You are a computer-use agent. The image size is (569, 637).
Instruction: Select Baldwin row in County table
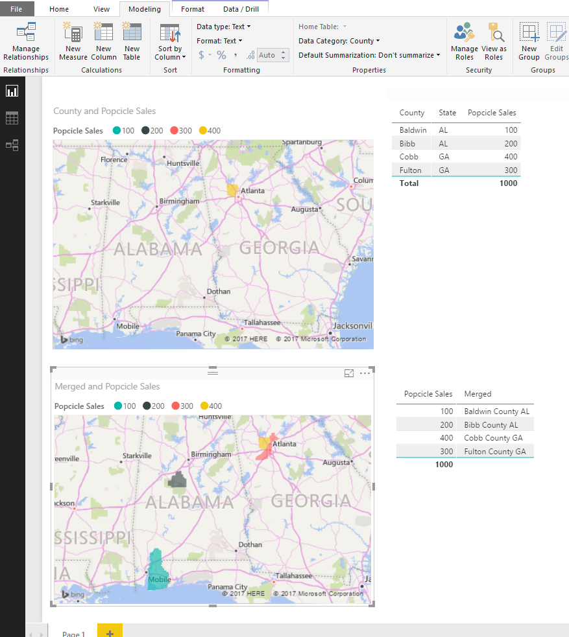coord(456,130)
